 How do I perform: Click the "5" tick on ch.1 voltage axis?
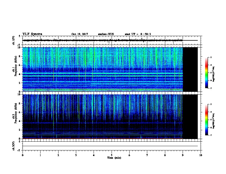coord(20,36)
